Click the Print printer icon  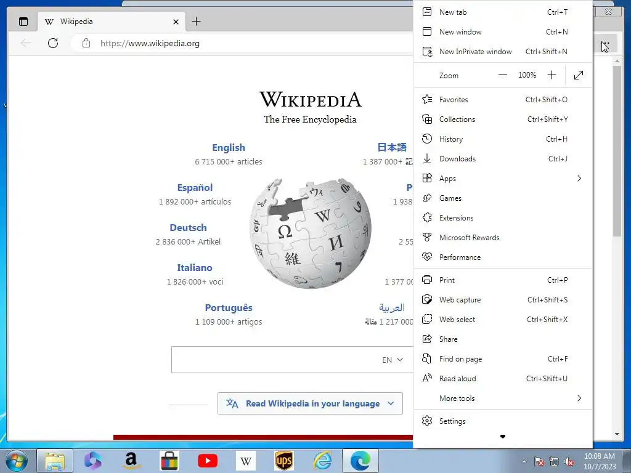click(427, 280)
